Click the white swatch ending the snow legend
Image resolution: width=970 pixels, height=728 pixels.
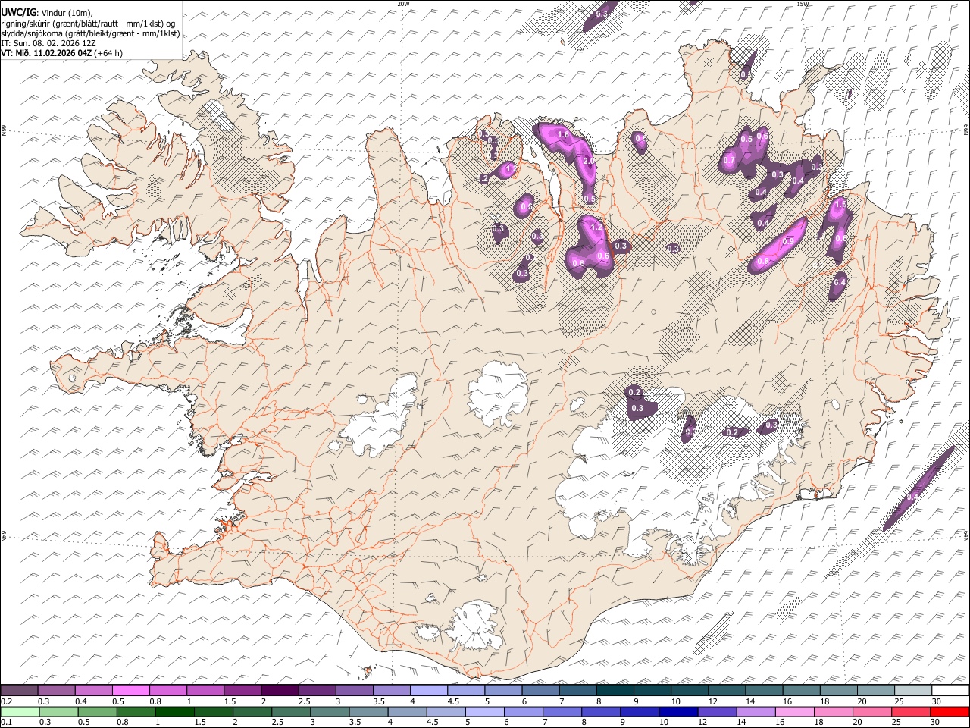(x=950, y=690)
